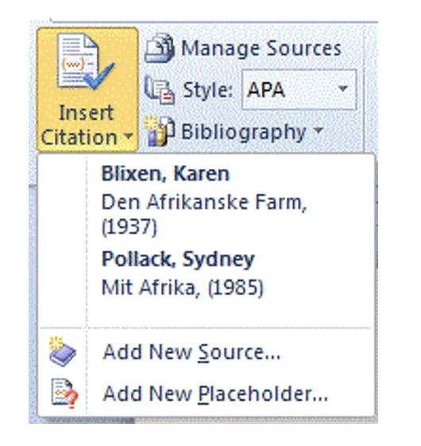421x446 pixels.
Task: Select the Pollack, Sydney citation entry
Action: 178,260
